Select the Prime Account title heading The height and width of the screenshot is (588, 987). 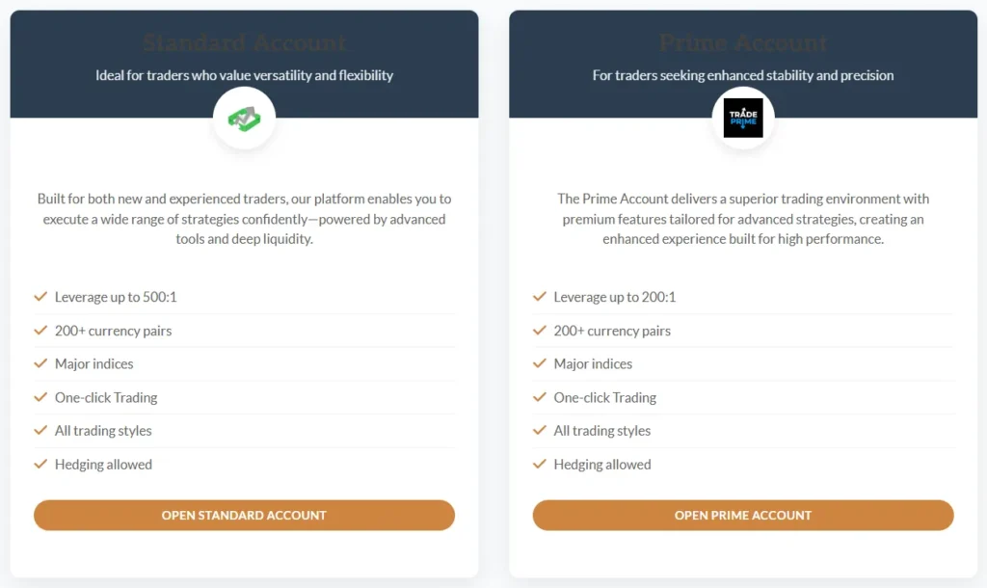coord(743,42)
